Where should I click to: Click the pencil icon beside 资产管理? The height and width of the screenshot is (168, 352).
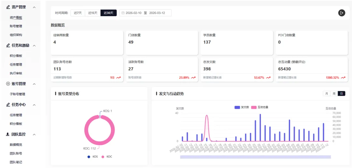(x=8, y=7)
